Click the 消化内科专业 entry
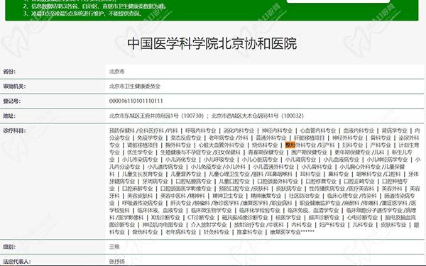The height and width of the screenshot is (266, 426). [239, 131]
